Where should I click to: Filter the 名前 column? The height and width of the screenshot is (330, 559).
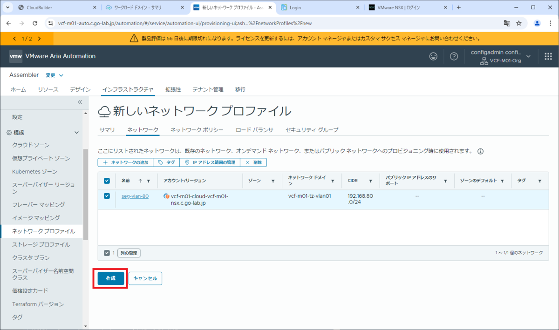tap(149, 181)
